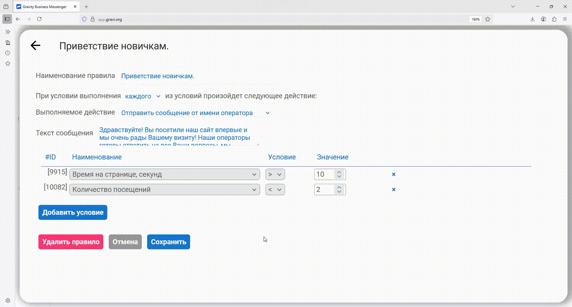This screenshot has width=572, height=307.
Task: Bookmark this page with the address bar star
Action: point(487,19)
